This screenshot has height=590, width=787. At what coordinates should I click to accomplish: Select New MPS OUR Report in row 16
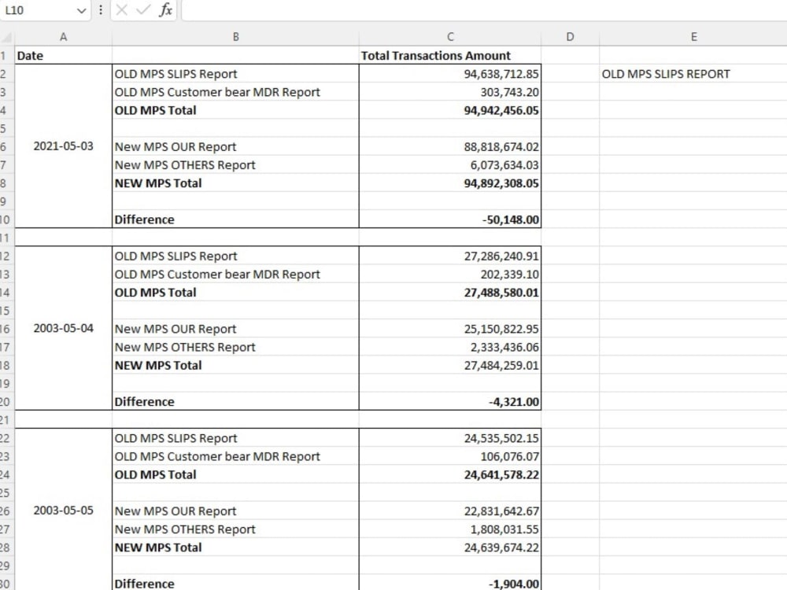(235, 329)
